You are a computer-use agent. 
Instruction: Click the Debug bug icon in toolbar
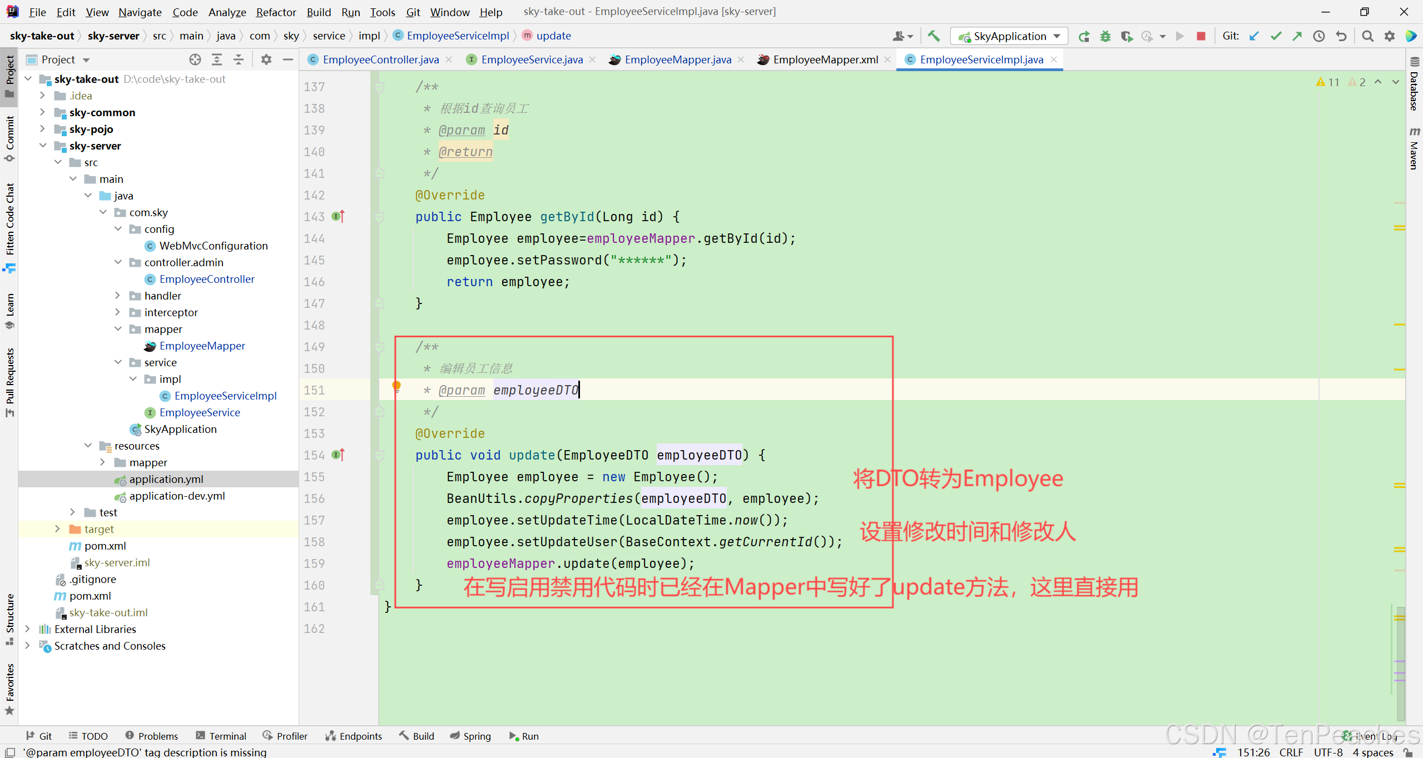(1105, 36)
